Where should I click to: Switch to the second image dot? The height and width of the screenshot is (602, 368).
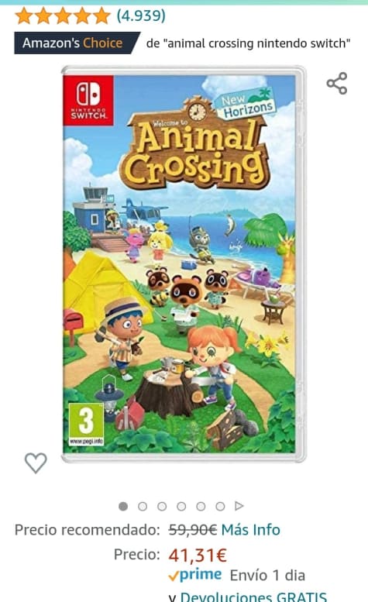(143, 507)
